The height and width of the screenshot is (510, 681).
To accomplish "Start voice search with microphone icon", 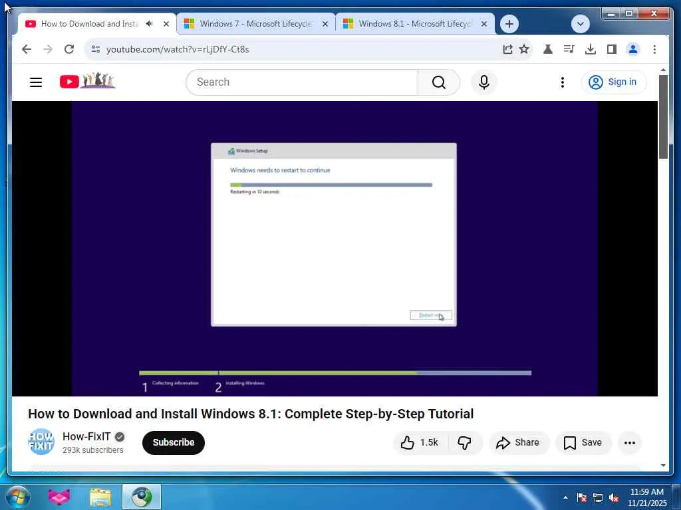I will tap(484, 82).
